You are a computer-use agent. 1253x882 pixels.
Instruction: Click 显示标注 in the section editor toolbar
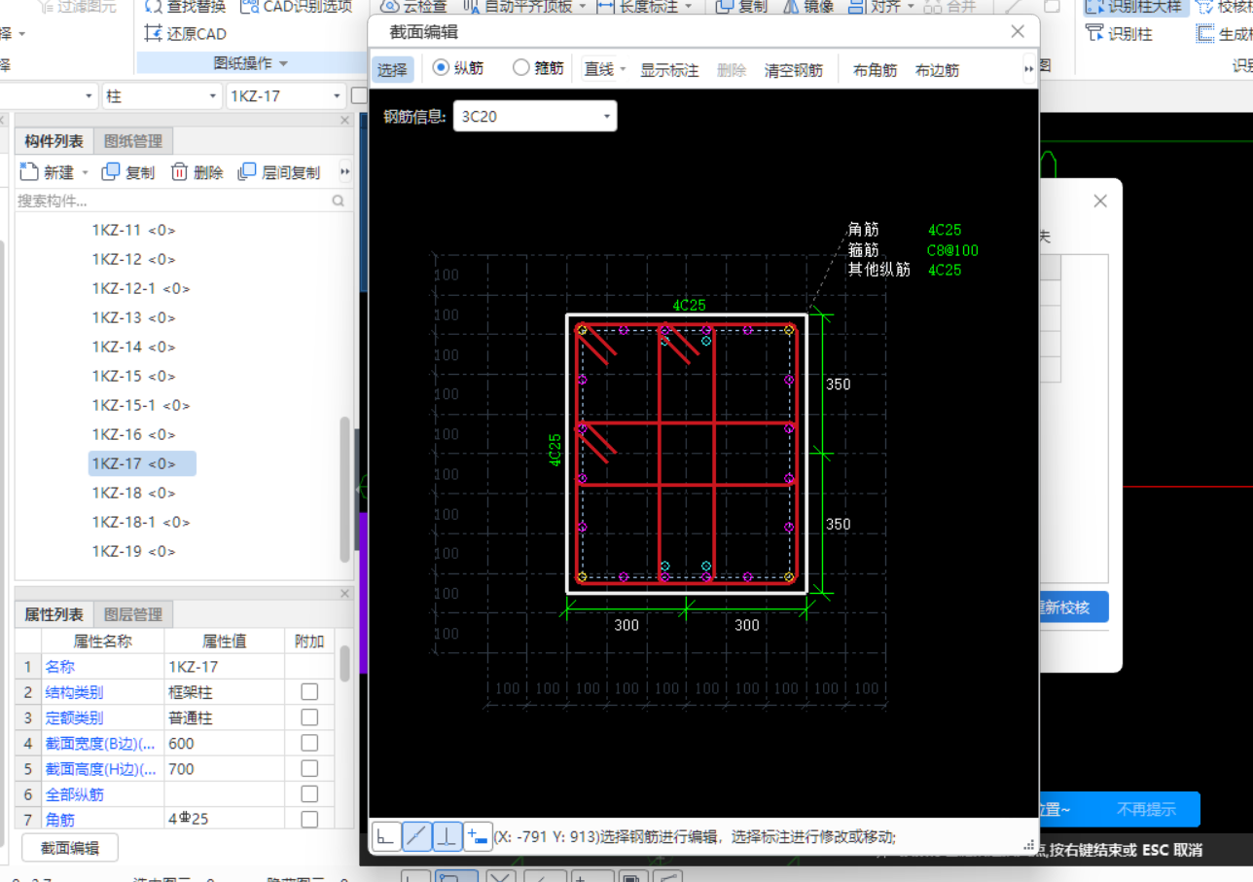click(x=669, y=70)
